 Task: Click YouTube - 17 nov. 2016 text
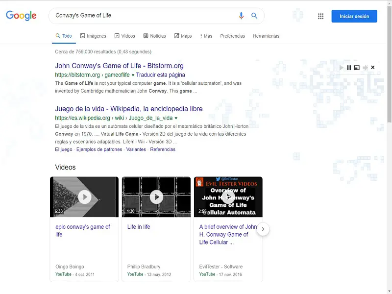pyautogui.click(x=220, y=274)
